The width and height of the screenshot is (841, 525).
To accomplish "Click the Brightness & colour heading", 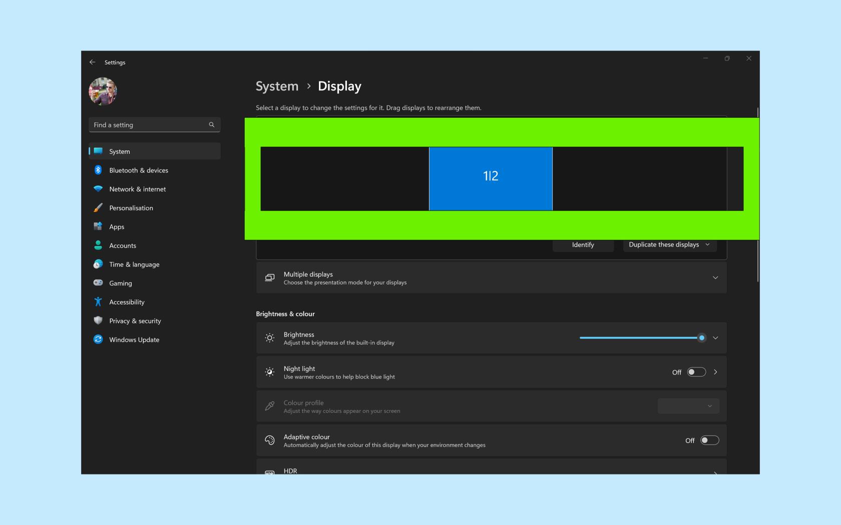I will click(x=285, y=314).
